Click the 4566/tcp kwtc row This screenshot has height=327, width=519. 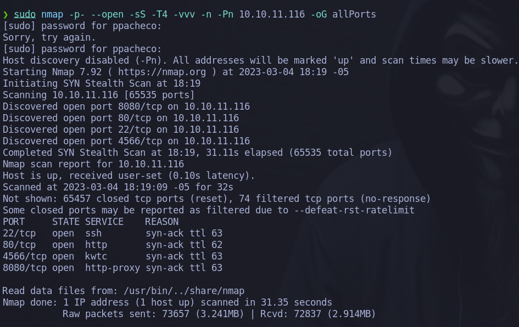click(x=113, y=257)
